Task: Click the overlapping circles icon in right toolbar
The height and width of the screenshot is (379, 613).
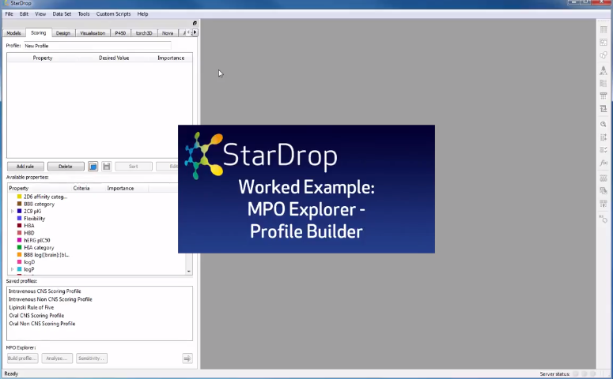Action: point(604,55)
